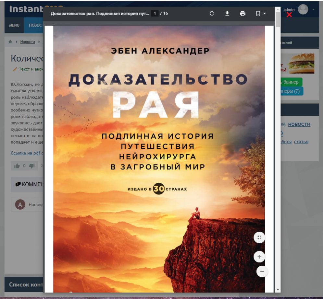Click the comments section header icon

pos(18,184)
